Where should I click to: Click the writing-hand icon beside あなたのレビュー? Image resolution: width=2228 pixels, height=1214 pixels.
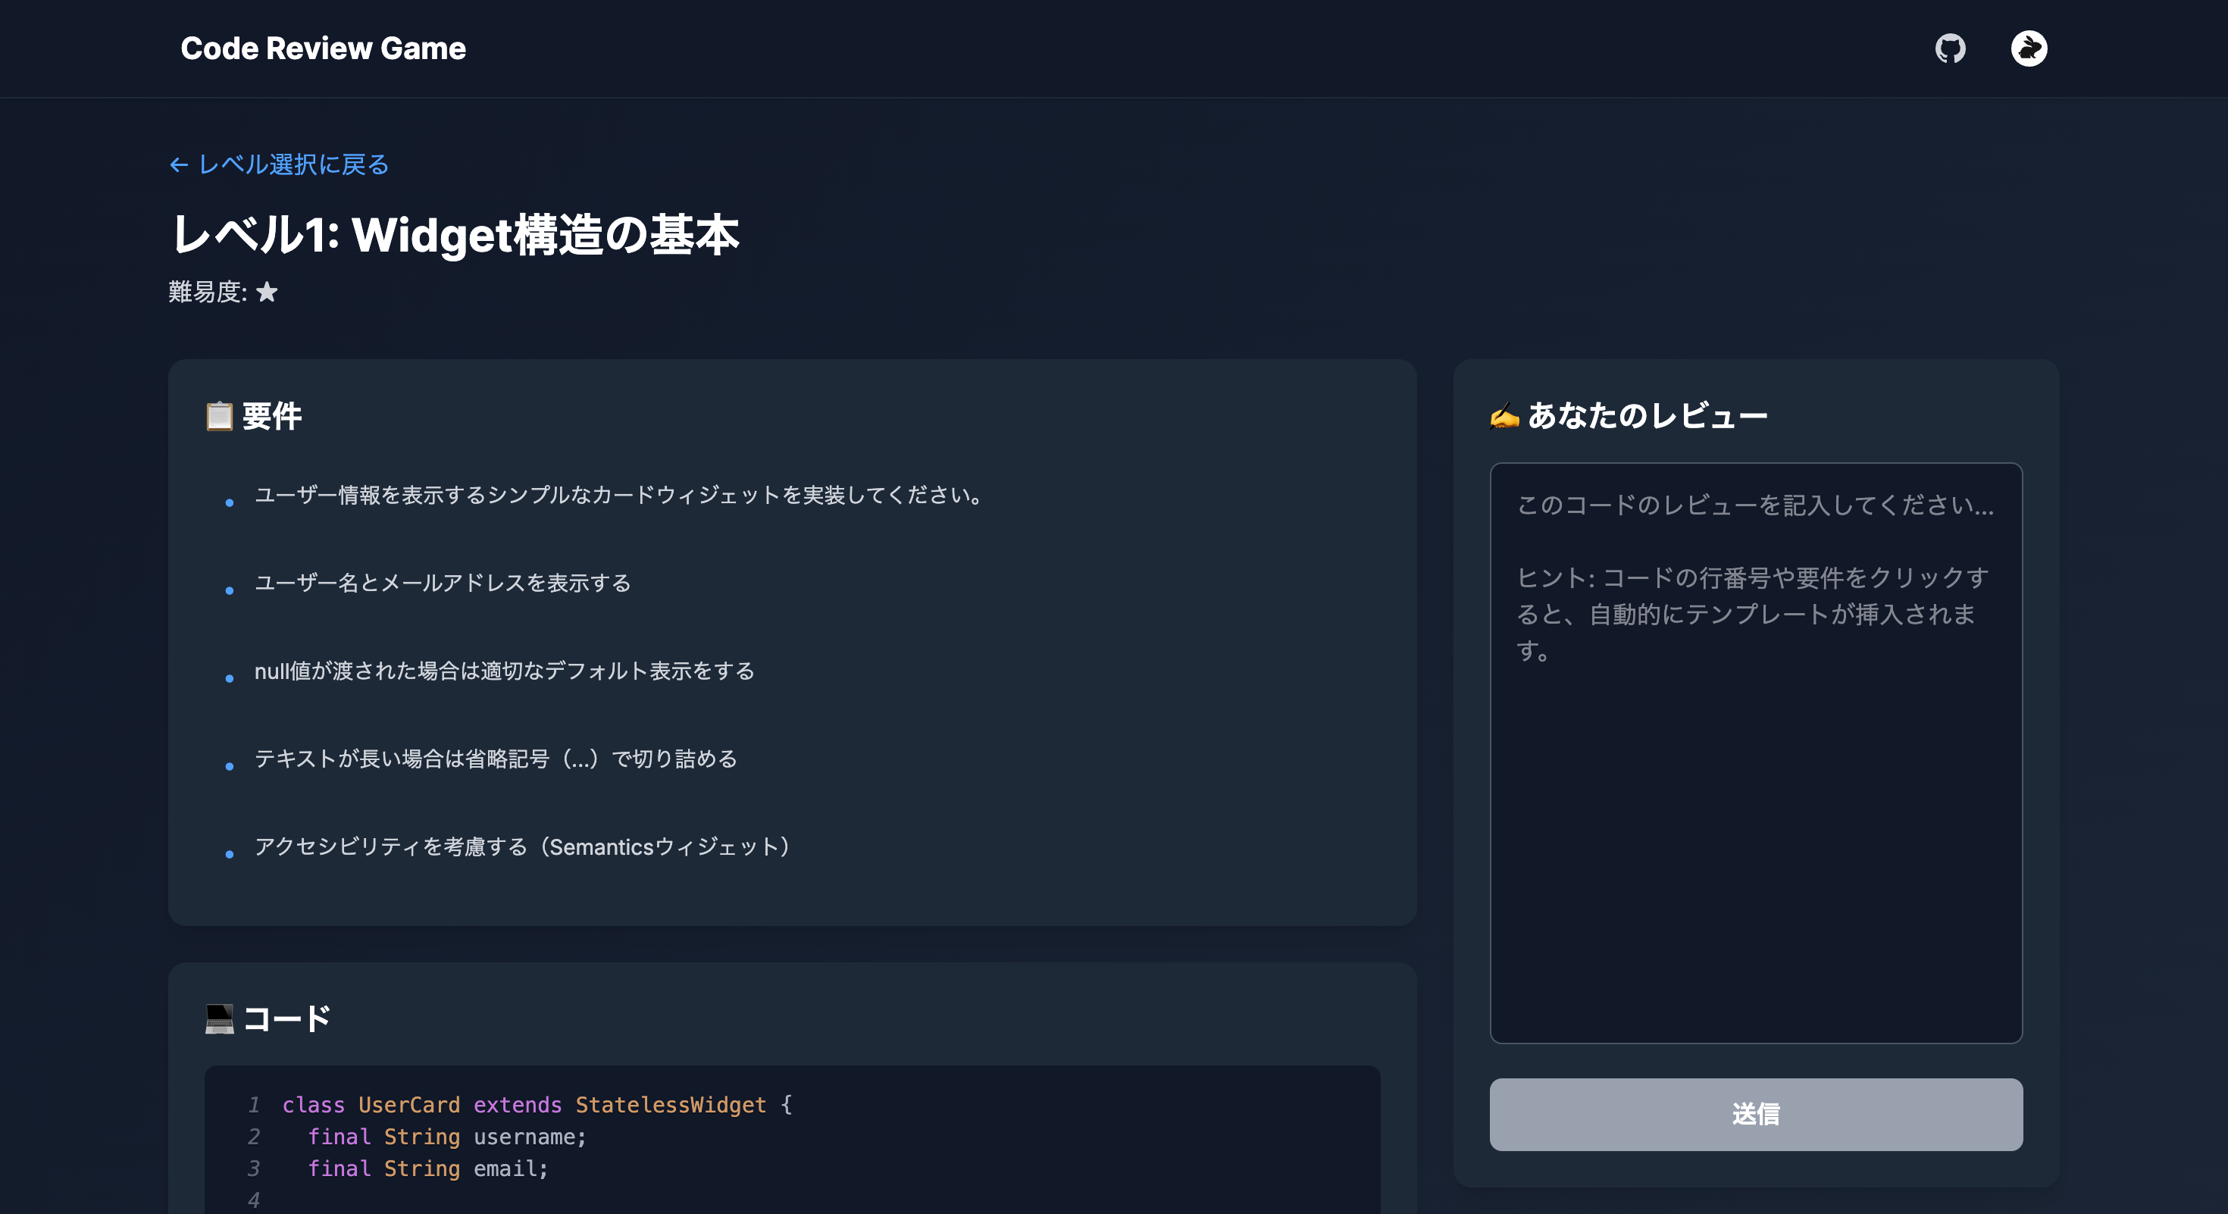1504,416
